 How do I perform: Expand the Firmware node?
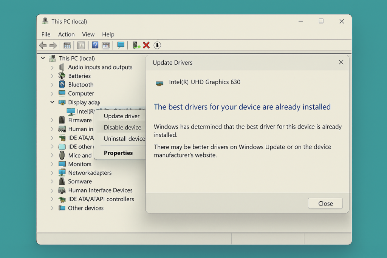click(52, 120)
